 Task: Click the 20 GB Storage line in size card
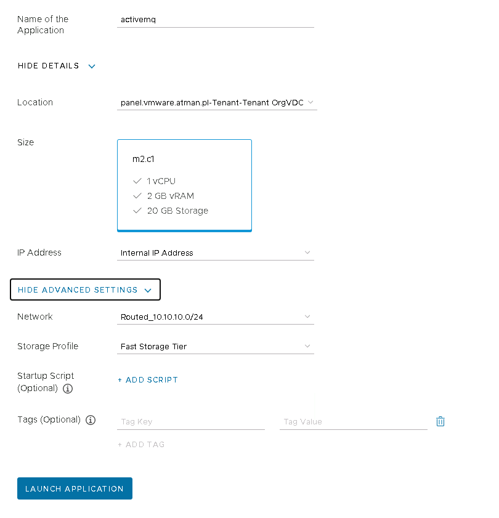coord(177,211)
